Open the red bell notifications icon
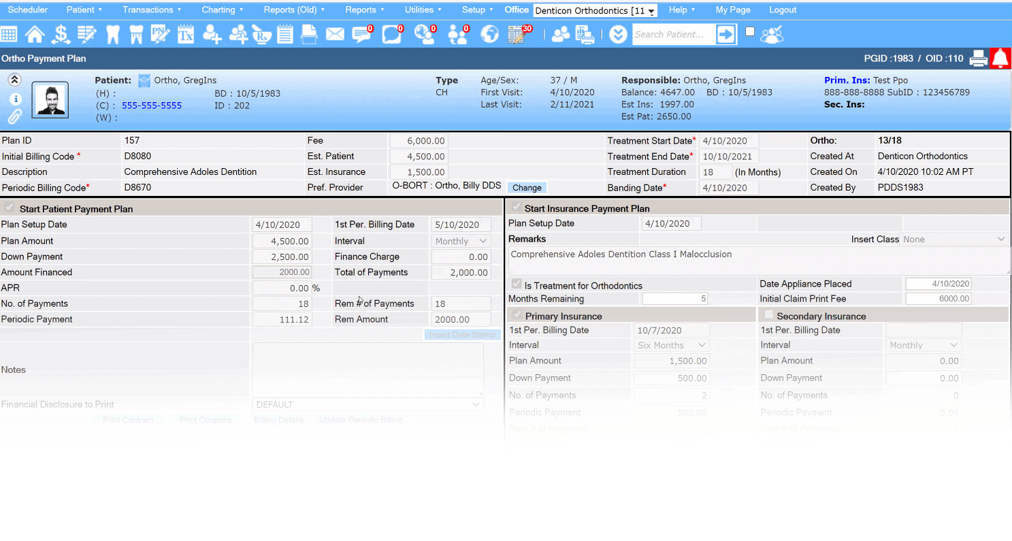This screenshot has height=541, width=1012. coord(1000,58)
